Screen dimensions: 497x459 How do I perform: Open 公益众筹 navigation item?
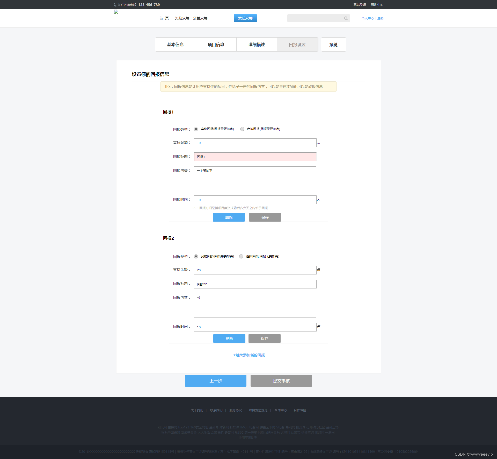(200, 18)
